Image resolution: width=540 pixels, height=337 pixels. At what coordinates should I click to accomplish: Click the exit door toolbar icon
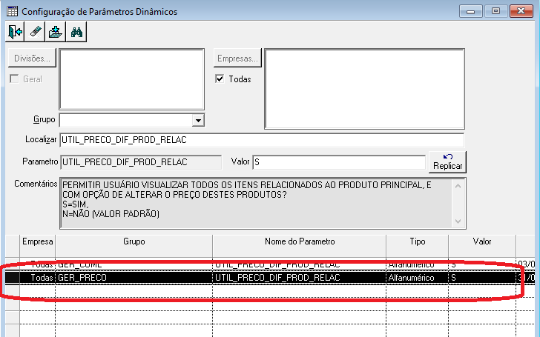pyautogui.click(x=15, y=32)
